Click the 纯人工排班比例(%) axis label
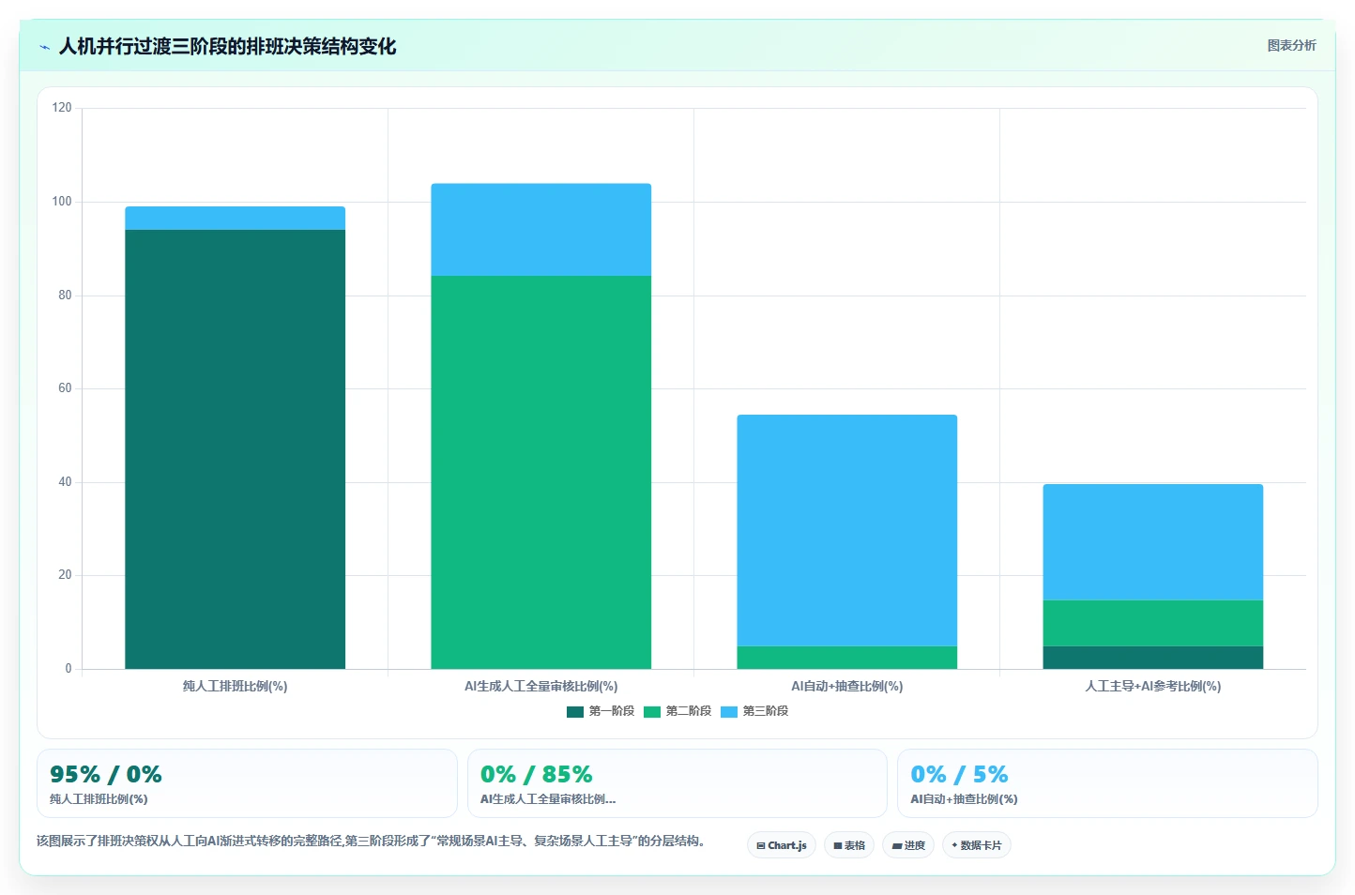 tap(235, 687)
